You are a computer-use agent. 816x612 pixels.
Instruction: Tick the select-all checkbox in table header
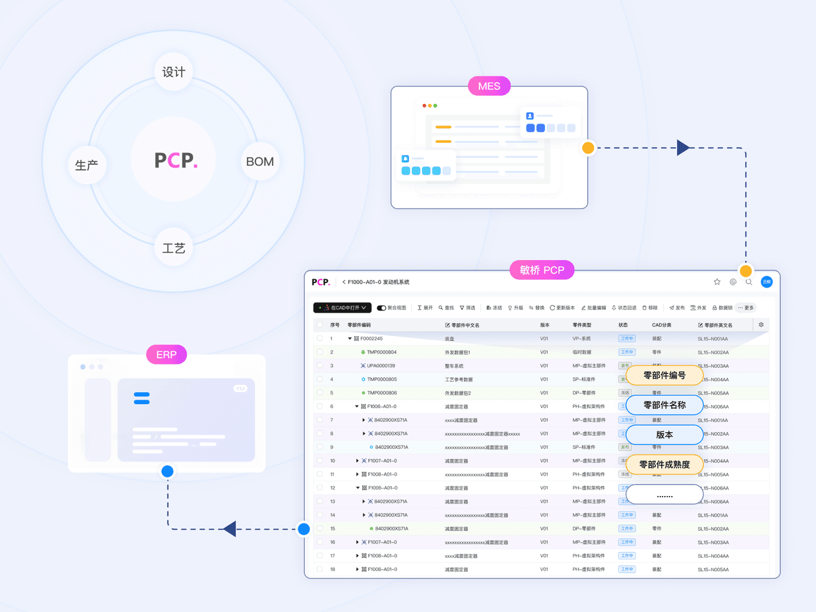(320, 325)
